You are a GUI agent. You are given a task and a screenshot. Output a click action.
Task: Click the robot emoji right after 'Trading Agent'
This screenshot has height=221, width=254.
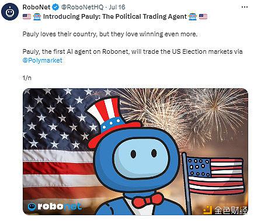click(193, 16)
